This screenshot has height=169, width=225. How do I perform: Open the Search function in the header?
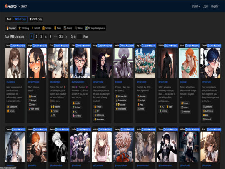tap(23, 6)
